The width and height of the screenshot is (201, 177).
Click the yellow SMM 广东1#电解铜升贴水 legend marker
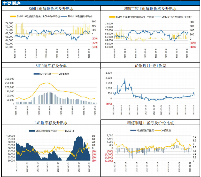tap(112, 17)
